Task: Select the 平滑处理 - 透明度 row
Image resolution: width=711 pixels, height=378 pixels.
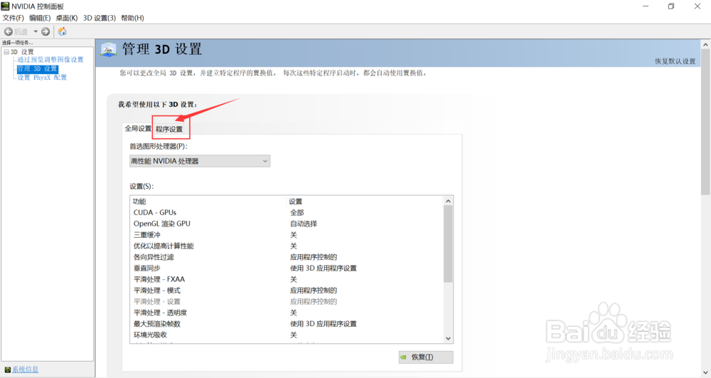Action: pos(287,313)
